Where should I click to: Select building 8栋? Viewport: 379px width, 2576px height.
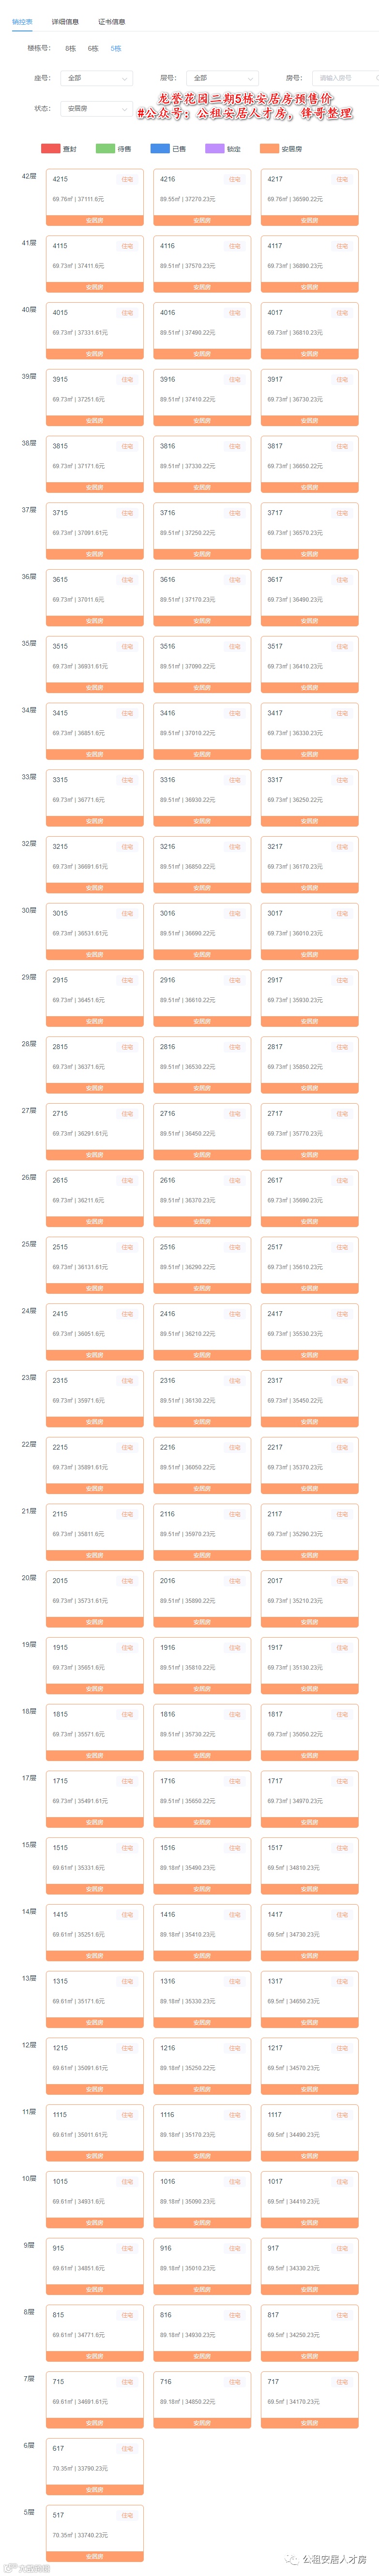click(x=70, y=48)
